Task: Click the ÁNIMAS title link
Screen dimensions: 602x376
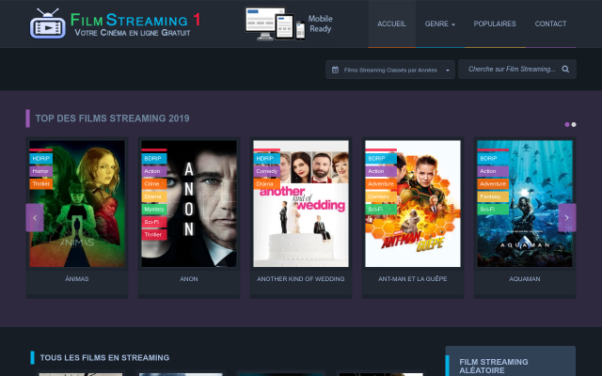Action: tap(77, 279)
